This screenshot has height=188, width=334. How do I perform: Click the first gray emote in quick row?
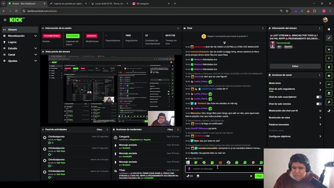click(x=188, y=163)
